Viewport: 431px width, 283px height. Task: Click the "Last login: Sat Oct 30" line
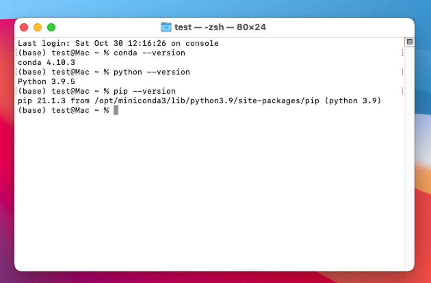tap(118, 43)
